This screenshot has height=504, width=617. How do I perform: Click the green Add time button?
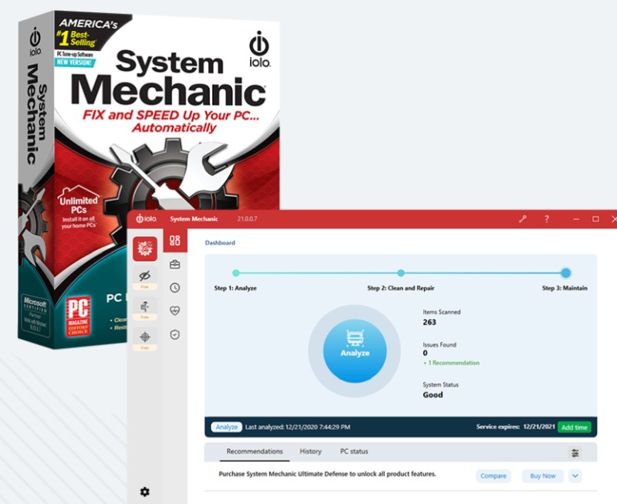coord(574,428)
